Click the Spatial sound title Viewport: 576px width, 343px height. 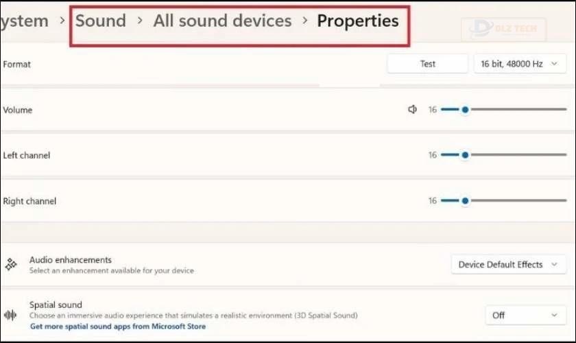pos(56,305)
